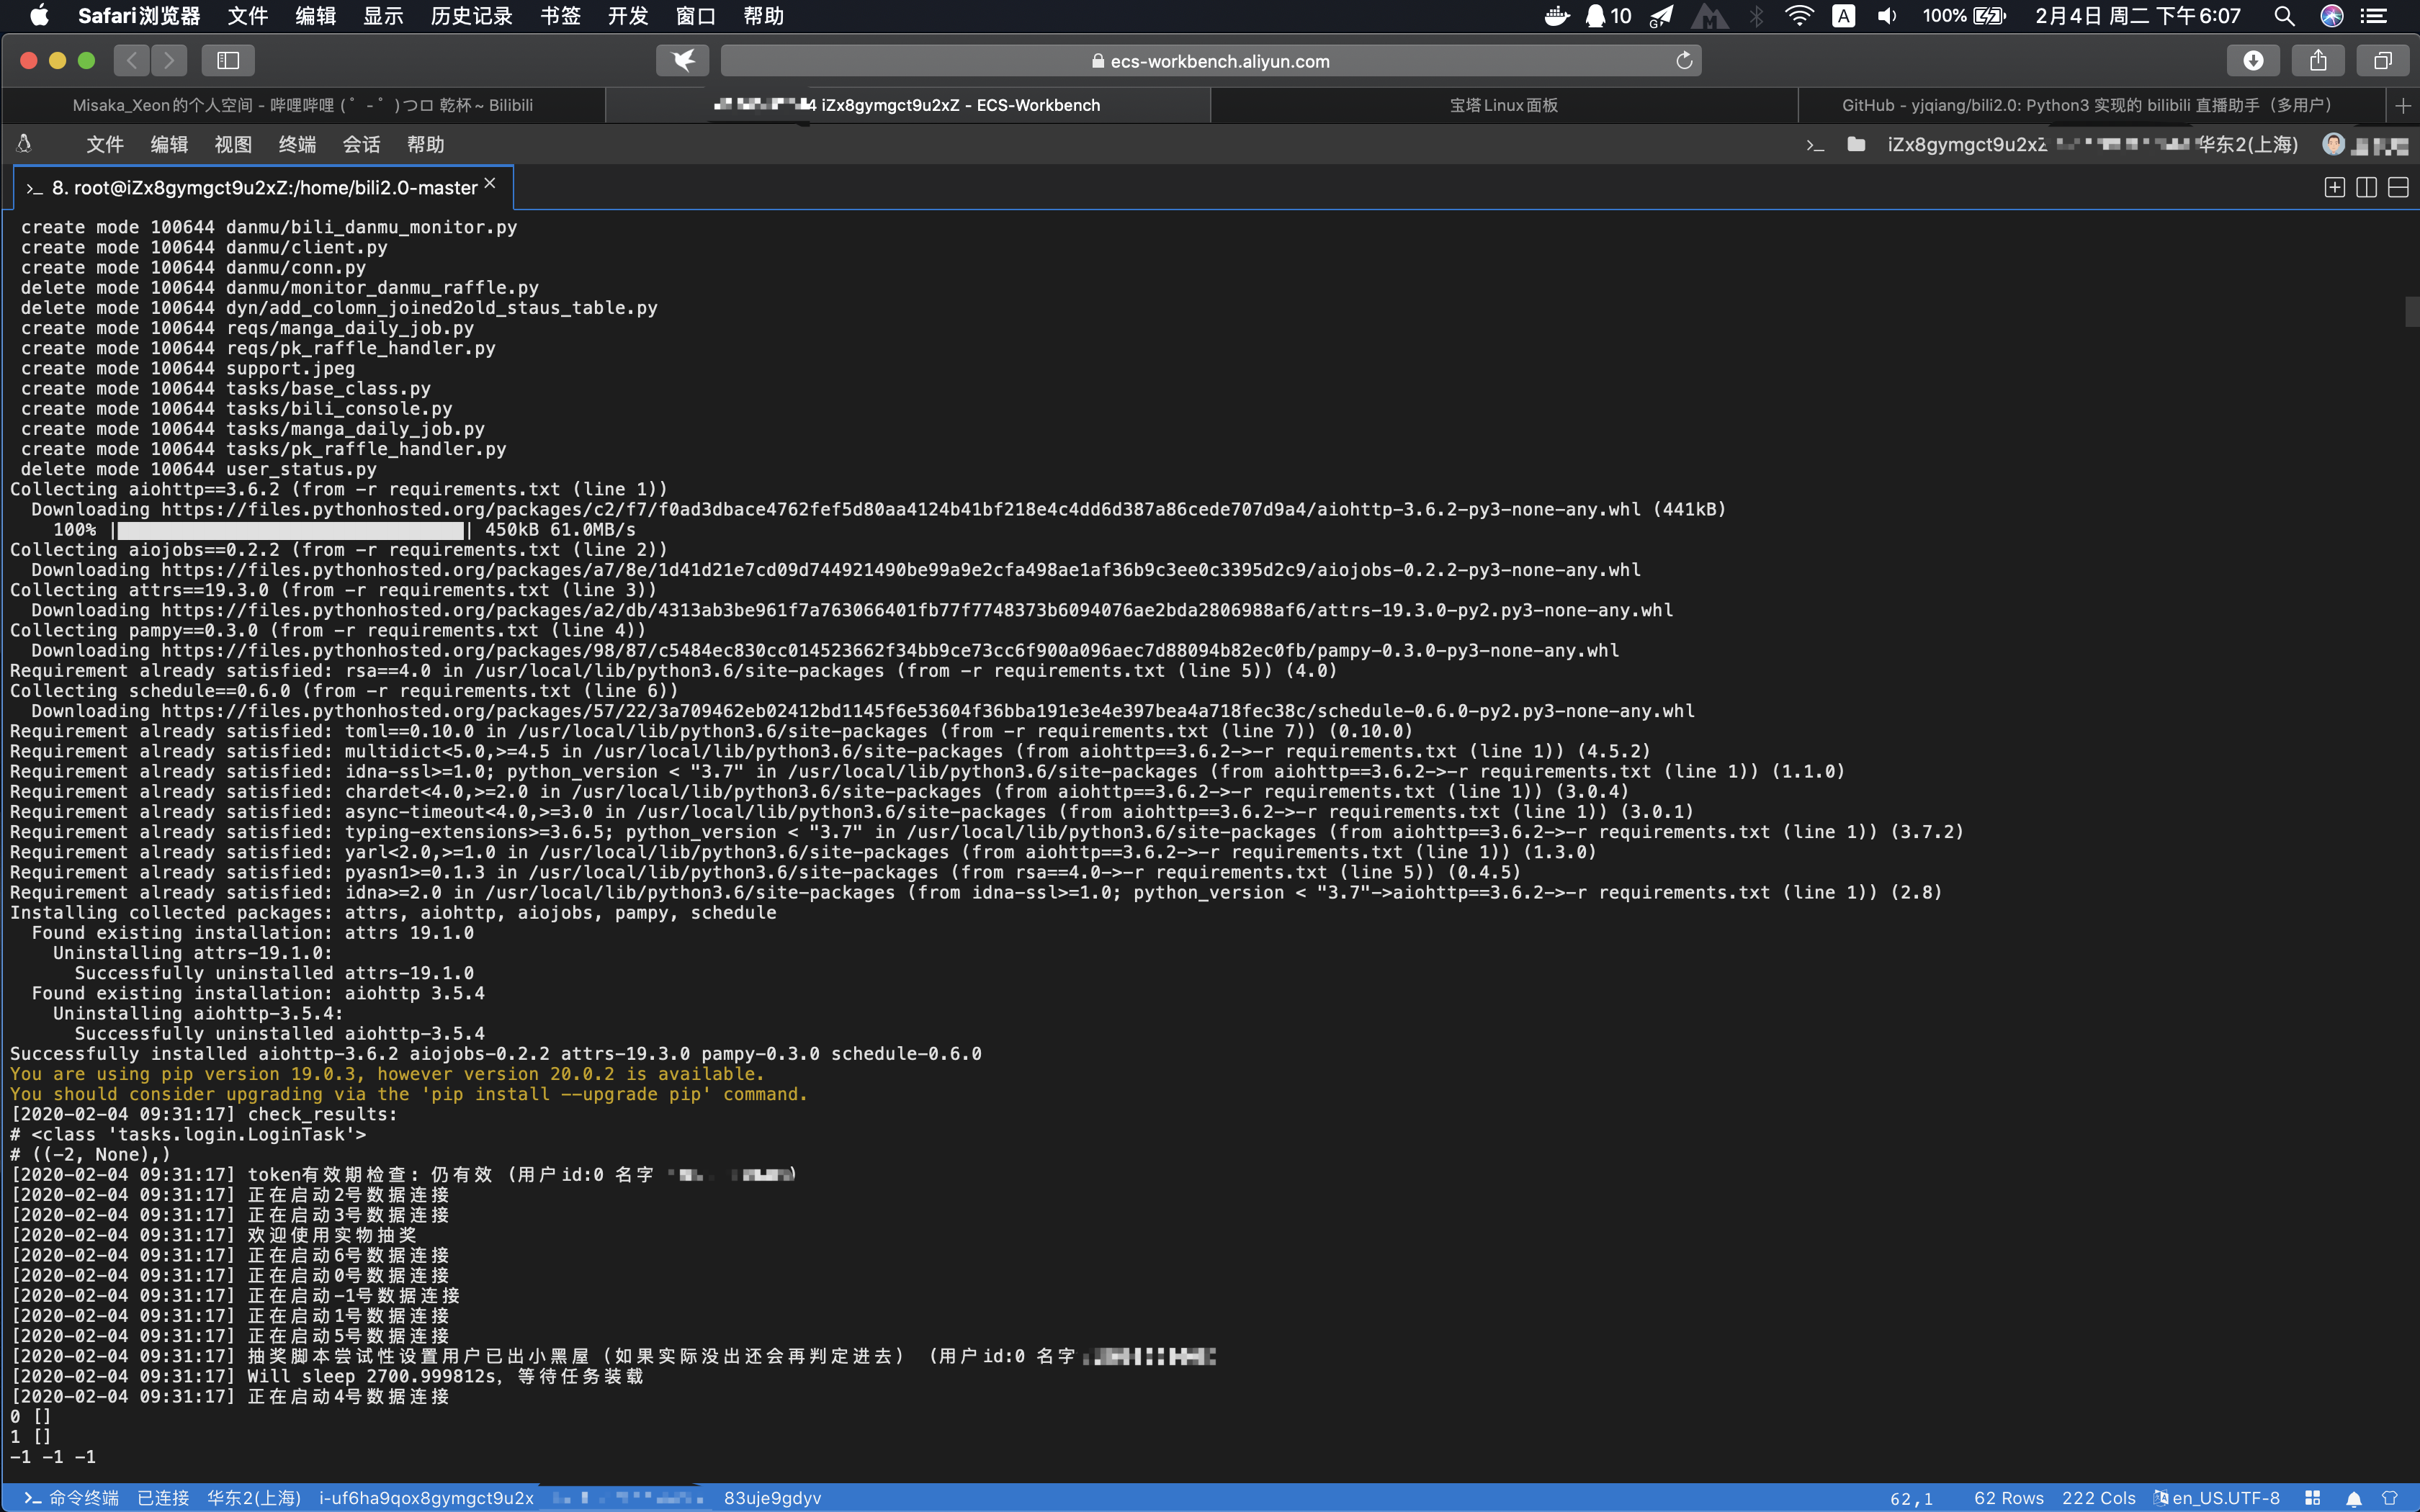Click the user avatar in workbench header
Screen dimensions: 2420x1512
pos(2335,145)
